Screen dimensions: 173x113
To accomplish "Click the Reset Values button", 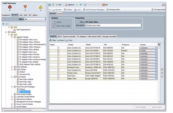I will [156, 107].
